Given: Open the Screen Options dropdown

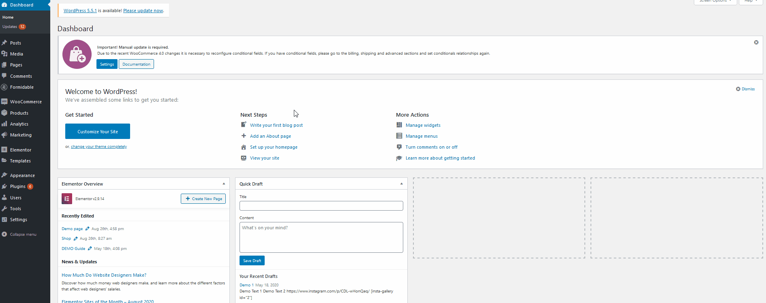Looking at the screenshot, I should pyautogui.click(x=715, y=1).
